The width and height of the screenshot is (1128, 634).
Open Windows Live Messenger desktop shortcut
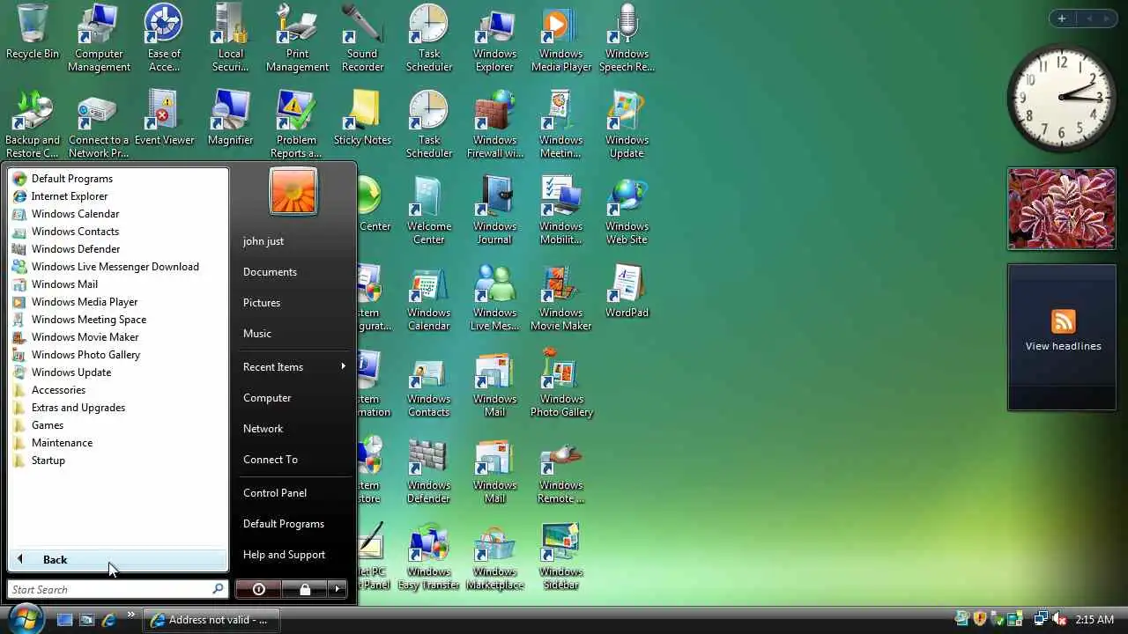pyautogui.click(x=494, y=297)
